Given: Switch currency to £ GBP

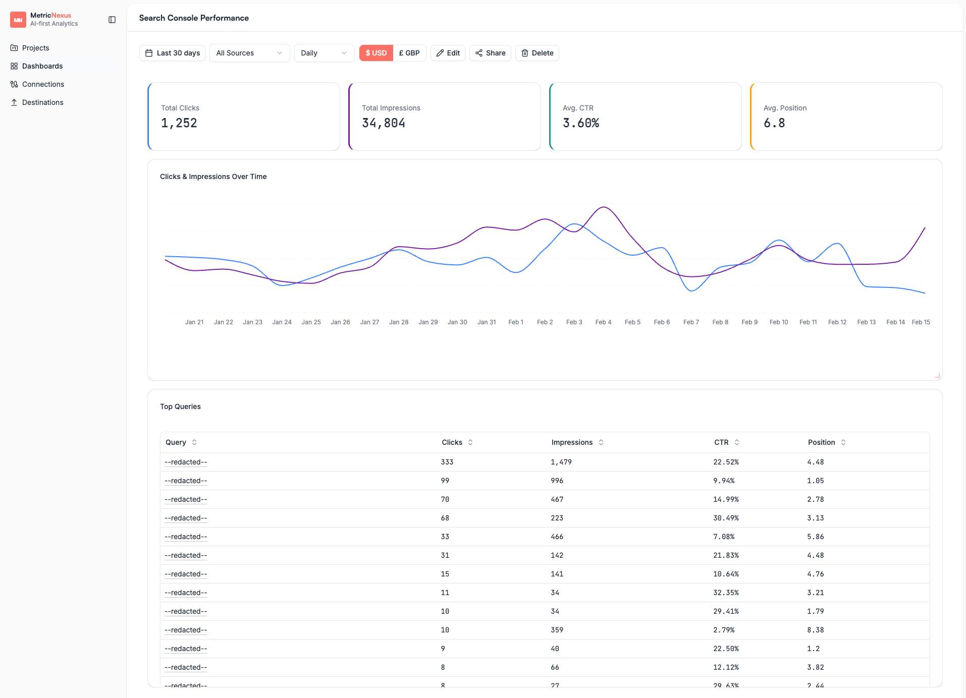Looking at the screenshot, I should point(409,52).
